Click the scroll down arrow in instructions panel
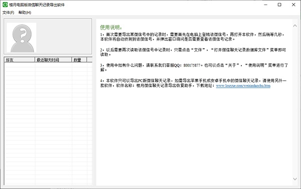 [x=295, y=179]
